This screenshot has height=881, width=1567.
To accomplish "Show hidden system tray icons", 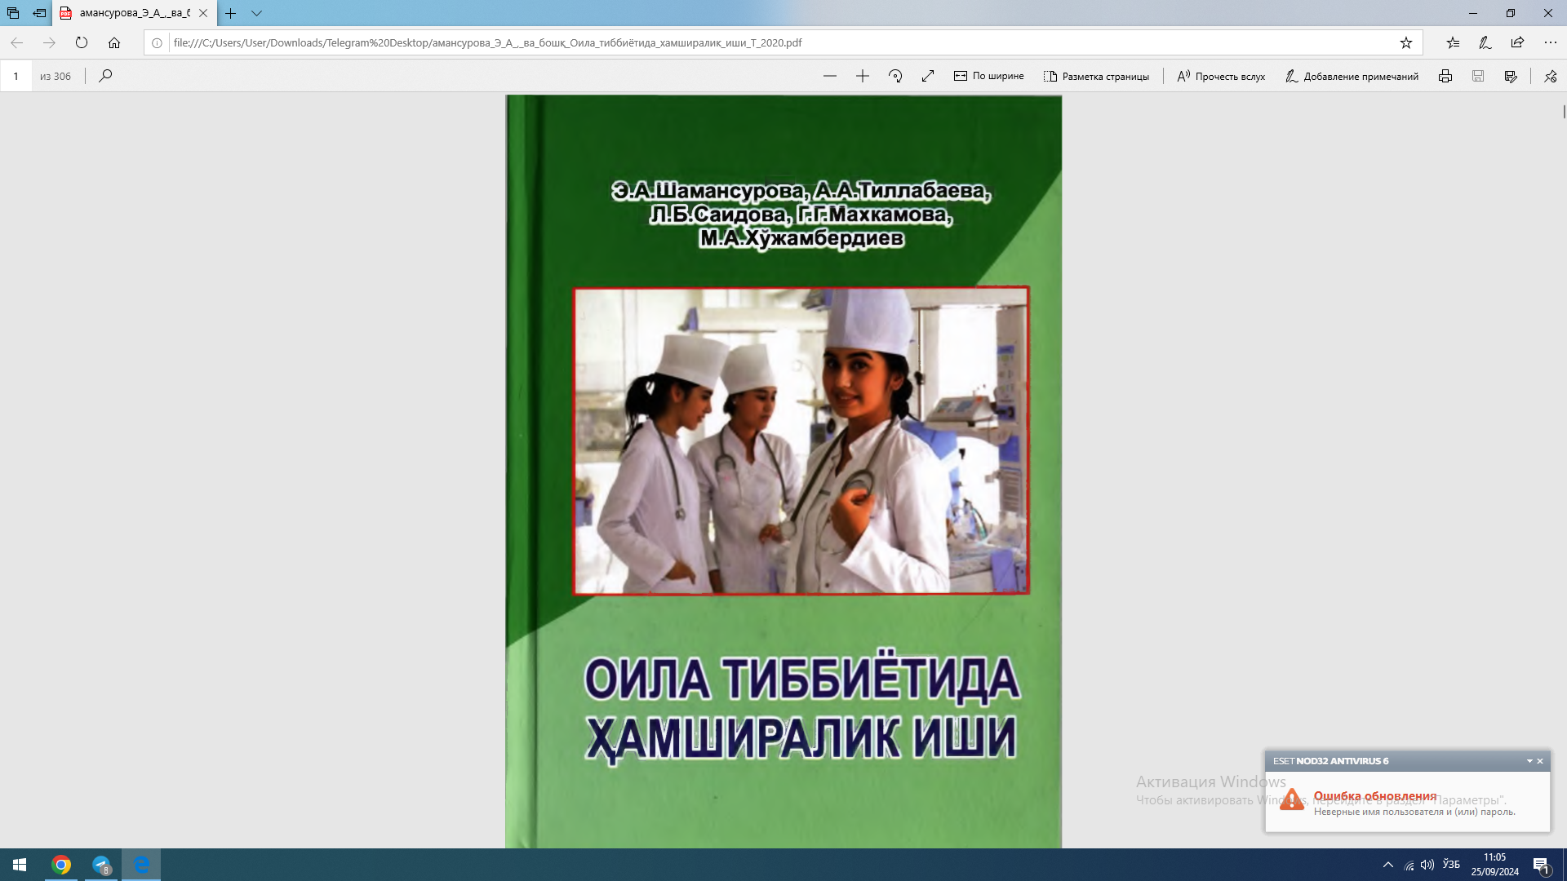I will pos(1387,865).
